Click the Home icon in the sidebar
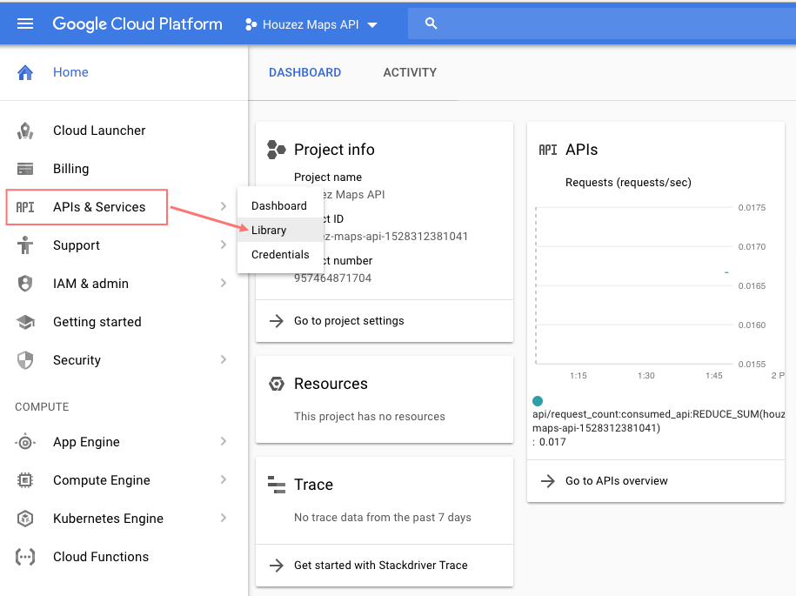Viewport: 796px width, 596px height. (x=24, y=72)
